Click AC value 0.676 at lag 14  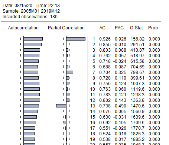point(105,112)
